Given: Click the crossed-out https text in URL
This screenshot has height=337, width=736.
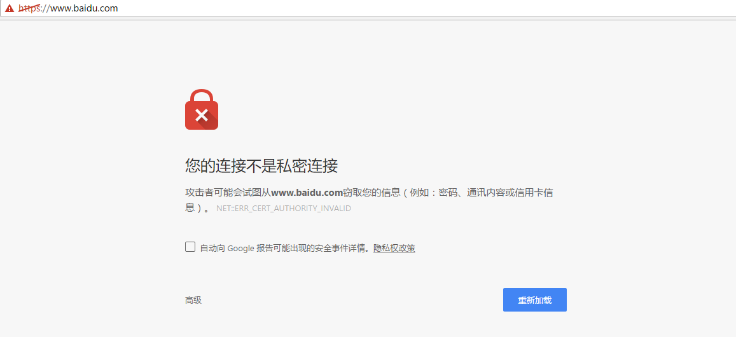Looking at the screenshot, I should (x=29, y=8).
